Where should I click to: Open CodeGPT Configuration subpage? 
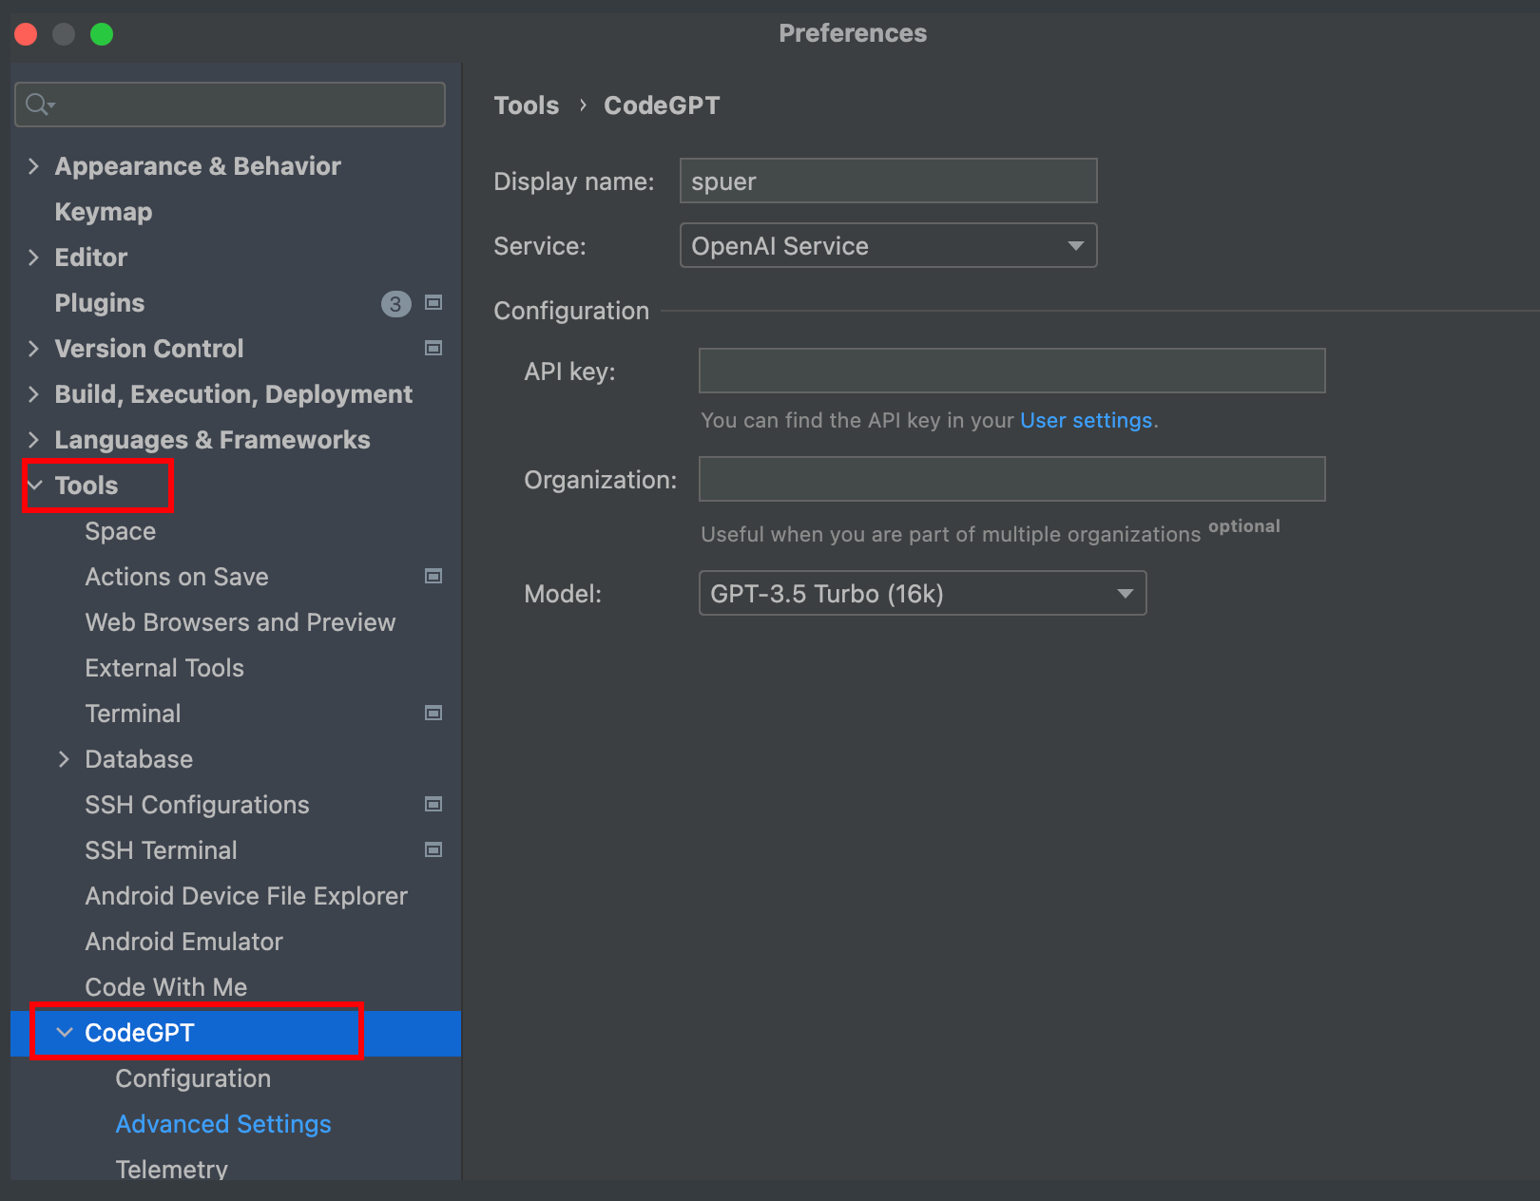[193, 1078]
